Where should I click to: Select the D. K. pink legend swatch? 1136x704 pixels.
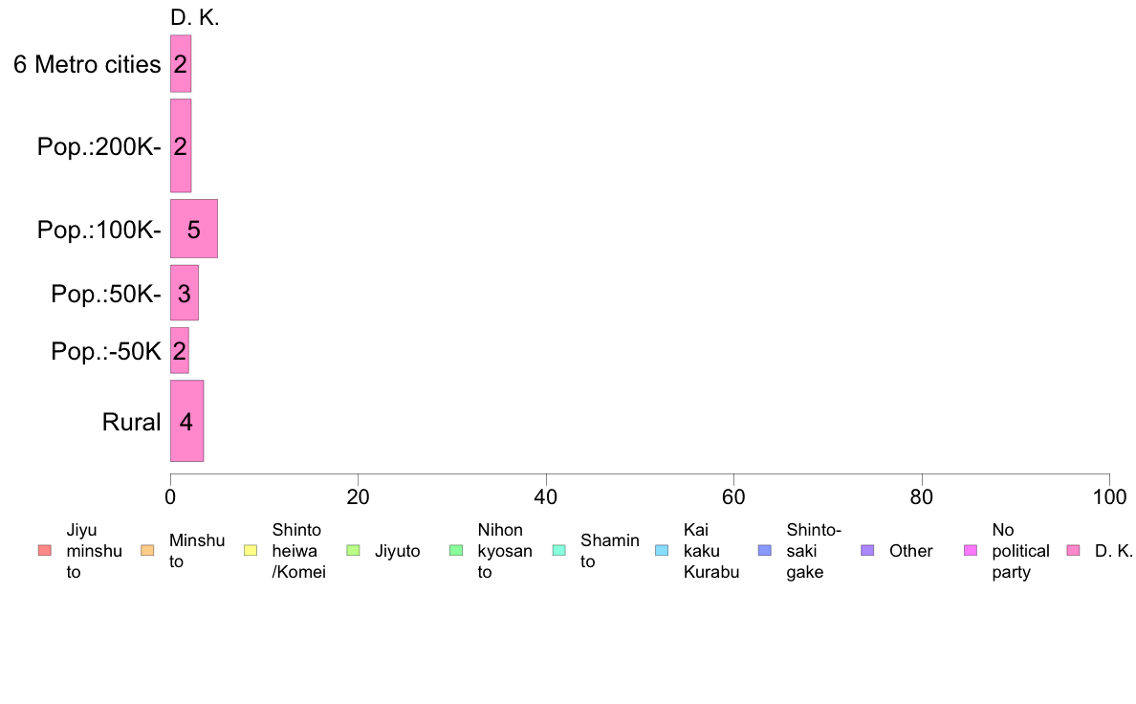pyautogui.click(x=1074, y=550)
